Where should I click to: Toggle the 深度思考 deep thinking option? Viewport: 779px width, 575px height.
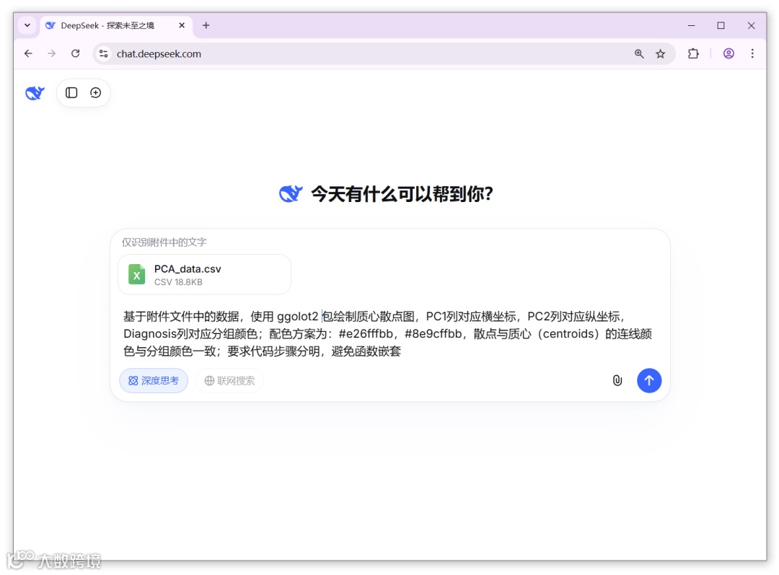click(154, 381)
